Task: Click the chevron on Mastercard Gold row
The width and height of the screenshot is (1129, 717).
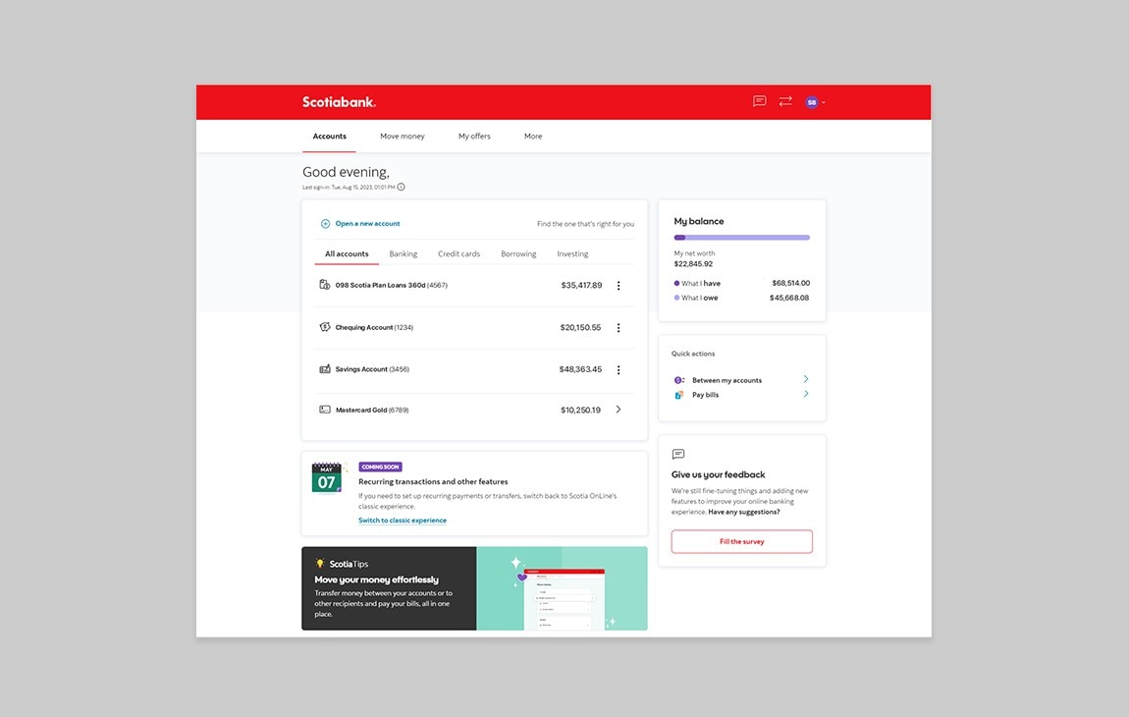Action: coord(618,410)
